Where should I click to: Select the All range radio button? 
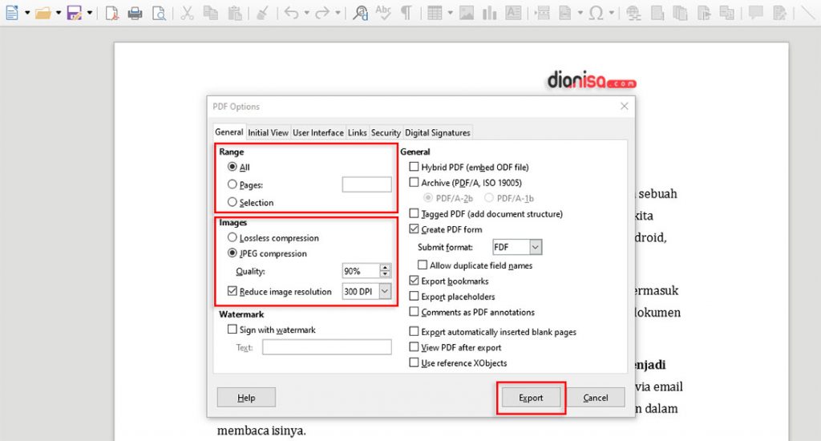(x=232, y=167)
